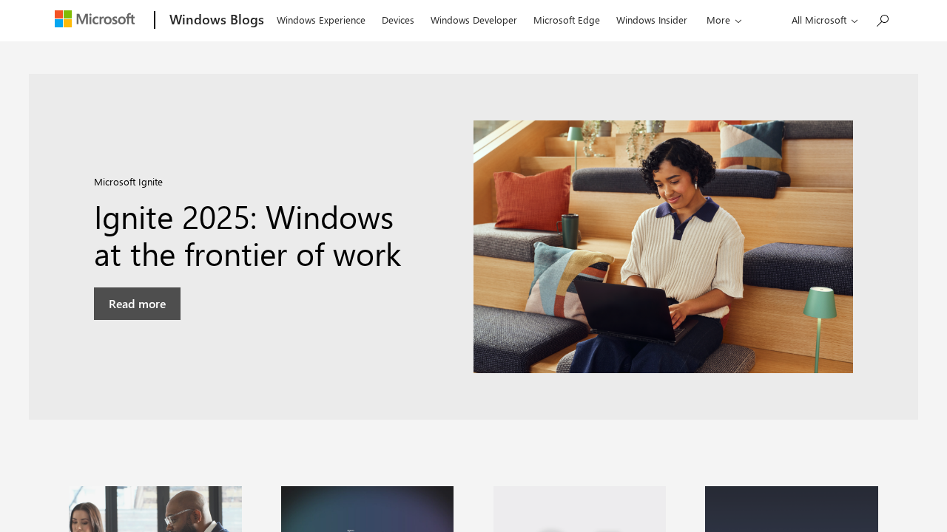Click the second dark article thumbnail
The height and width of the screenshot is (532, 947).
click(x=367, y=509)
